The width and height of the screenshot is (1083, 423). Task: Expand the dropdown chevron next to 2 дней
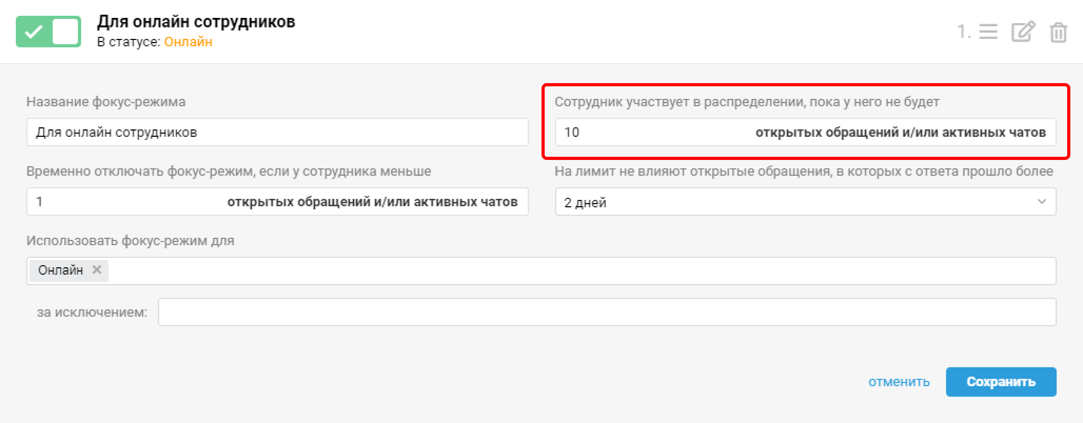click(x=1041, y=202)
